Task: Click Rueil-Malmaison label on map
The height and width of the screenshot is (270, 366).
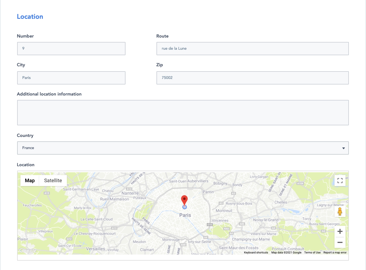Action: click(114, 199)
